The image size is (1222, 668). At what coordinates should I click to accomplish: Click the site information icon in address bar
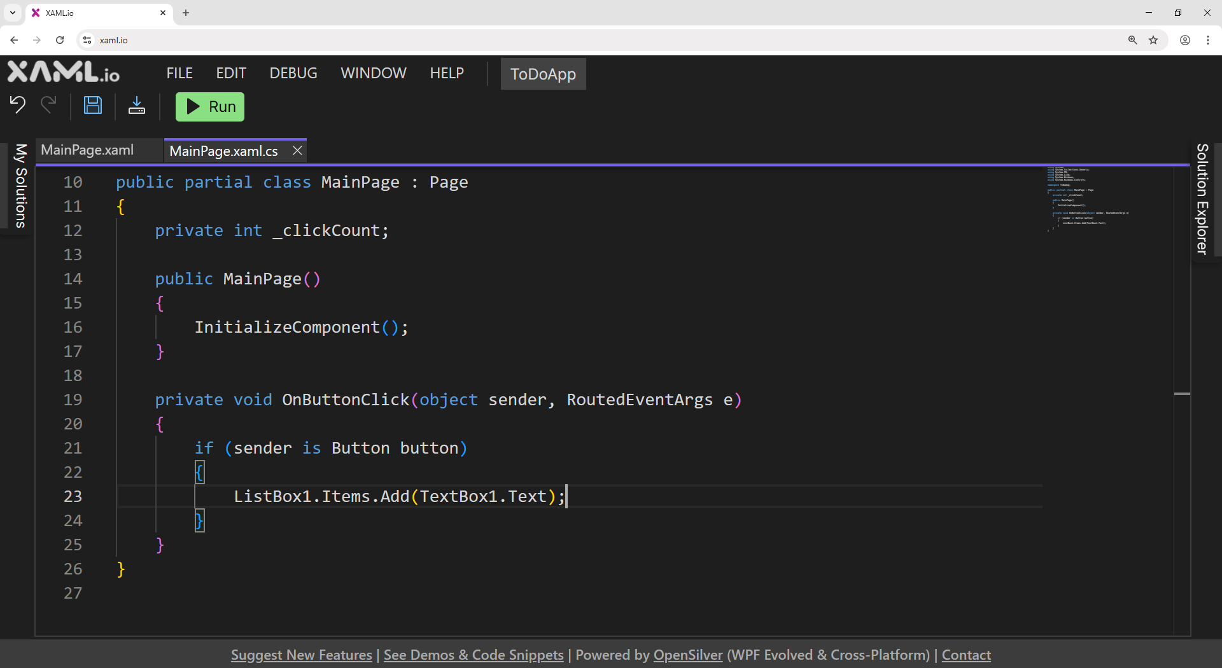click(x=87, y=39)
